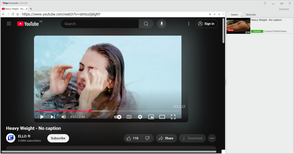Click the search magnifier button
294x154 pixels.
(x=146, y=24)
